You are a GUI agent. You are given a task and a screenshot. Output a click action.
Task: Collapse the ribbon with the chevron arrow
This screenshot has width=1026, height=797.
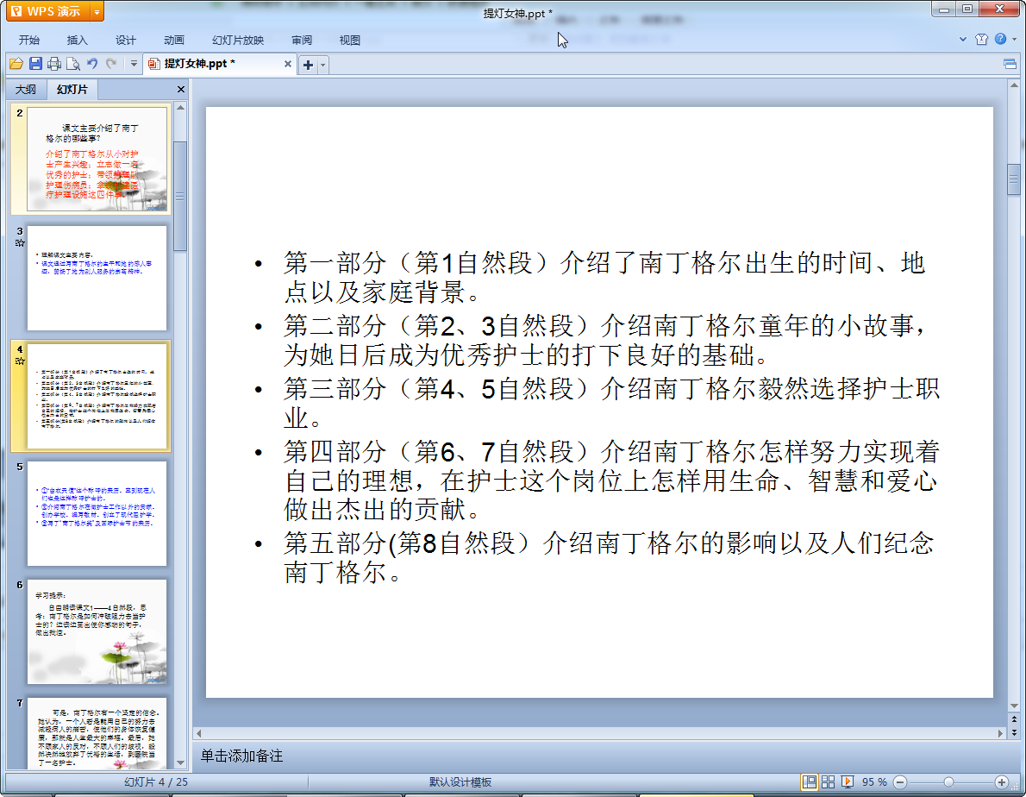click(x=963, y=40)
